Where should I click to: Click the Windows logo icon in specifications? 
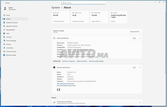point(54,67)
